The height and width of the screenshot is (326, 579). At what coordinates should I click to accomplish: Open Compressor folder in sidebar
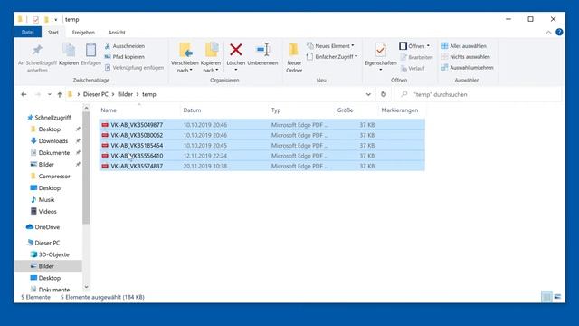(51, 177)
